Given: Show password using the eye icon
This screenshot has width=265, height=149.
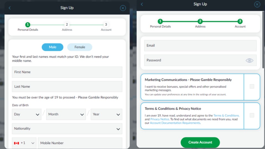Looking at the screenshot, I should (250, 60).
